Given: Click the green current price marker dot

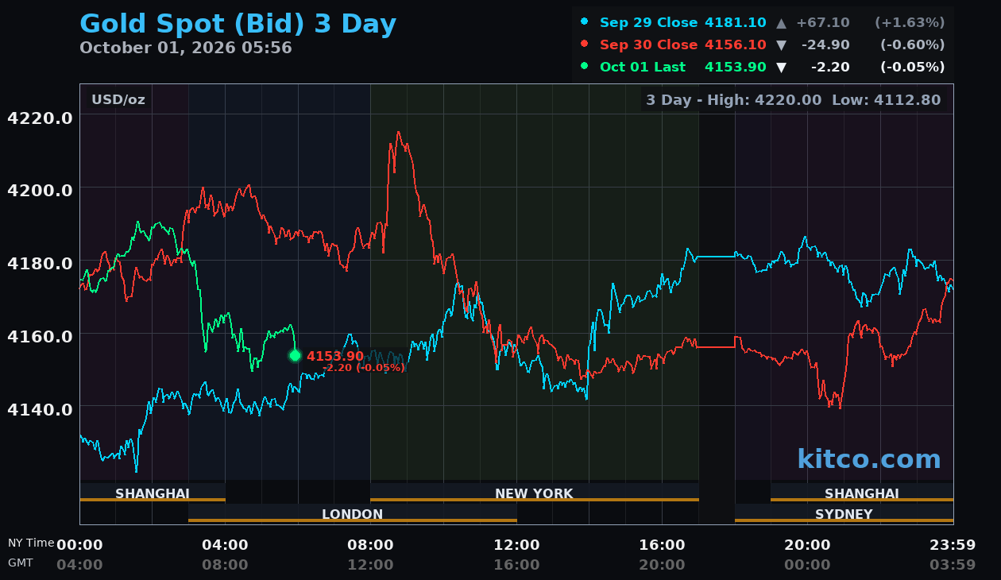Looking at the screenshot, I should tap(295, 355).
